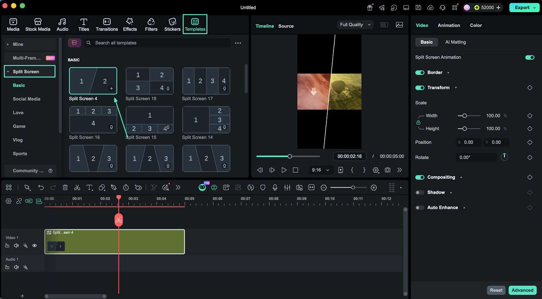Select Social Media category
Screen dimensions: 542x299
[27, 99]
